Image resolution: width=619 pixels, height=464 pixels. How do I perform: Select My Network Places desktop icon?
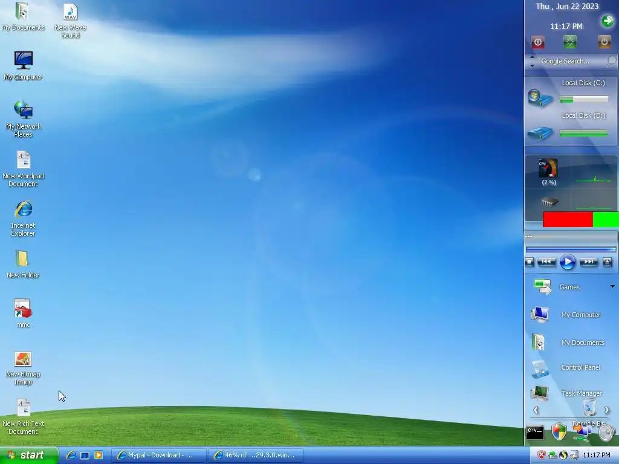click(x=23, y=119)
